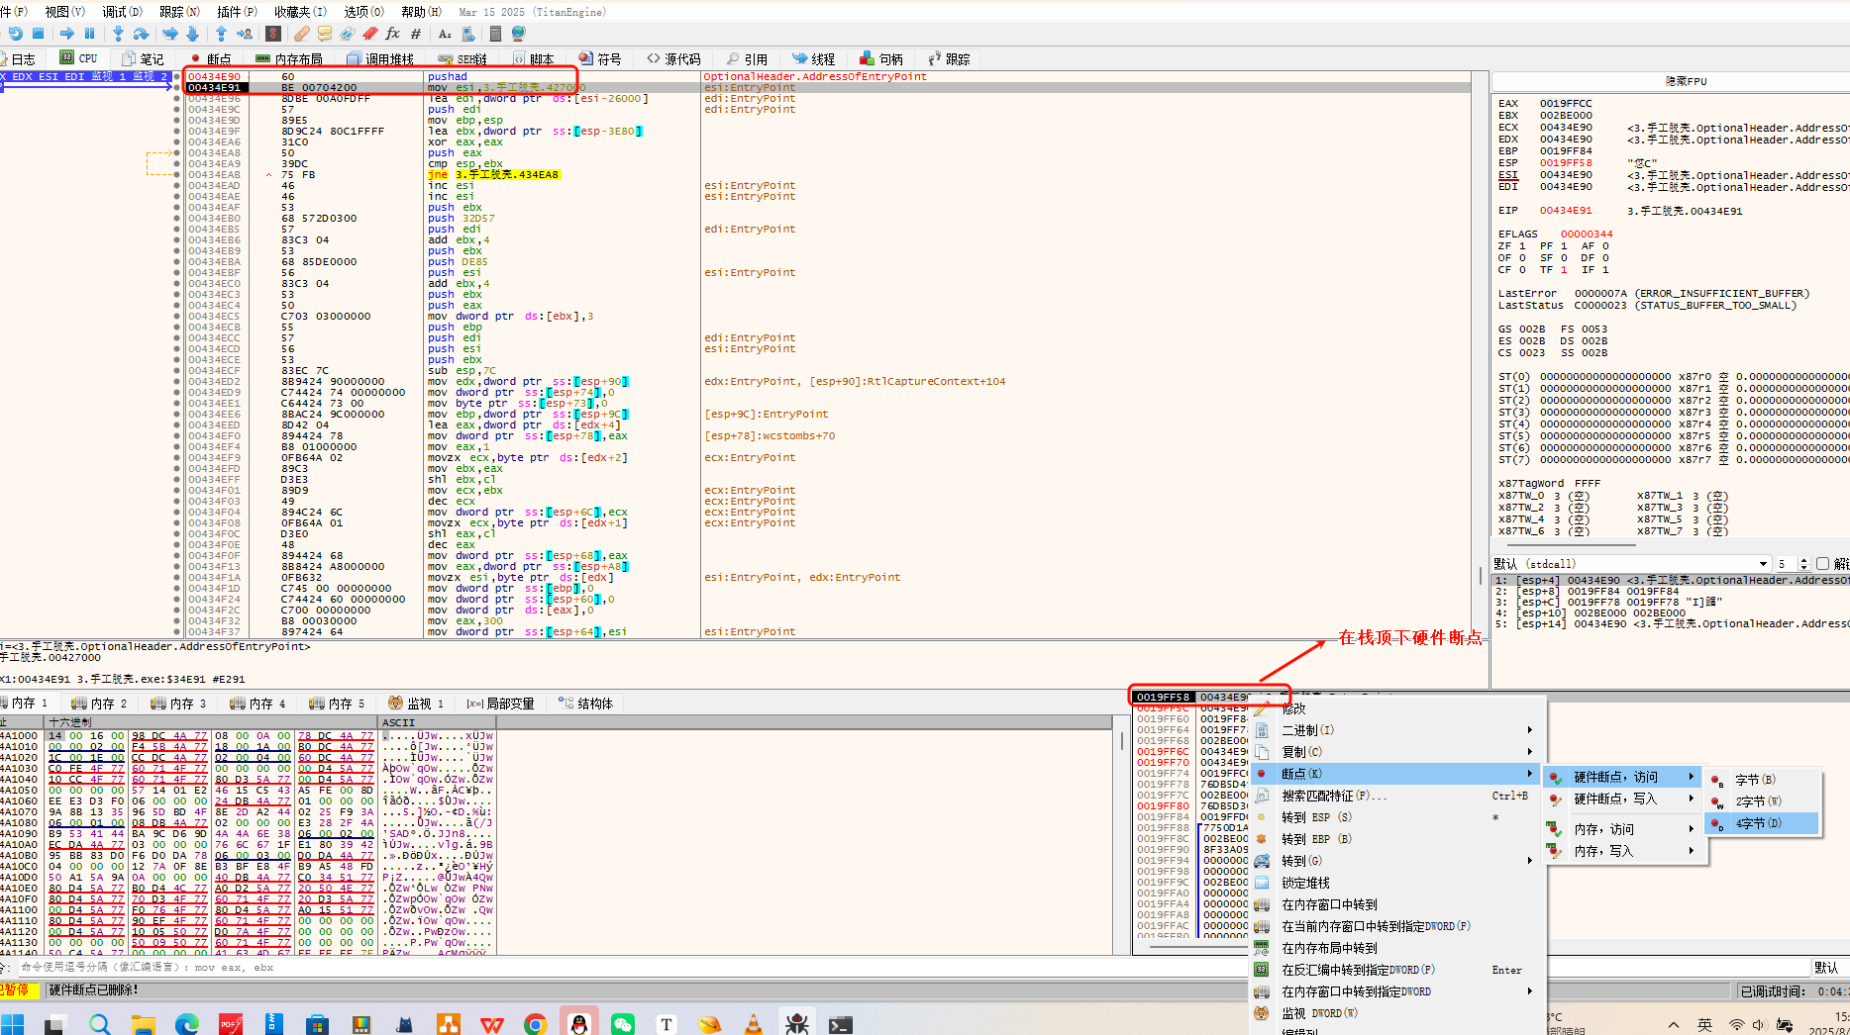
Task: Click the Step Into toolbar icon
Action: click(118, 34)
